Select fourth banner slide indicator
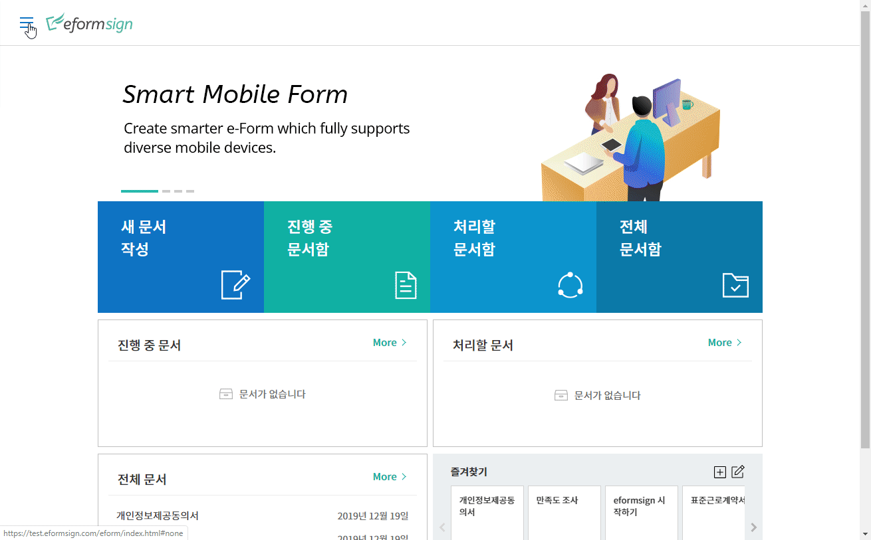 [190, 191]
